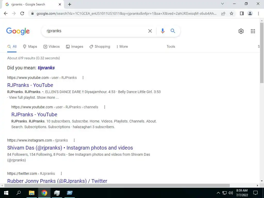Screen dimensions: 264x198
Task: Click the instagram.com › rjpranks URL text
Action: click(x=37, y=140)
